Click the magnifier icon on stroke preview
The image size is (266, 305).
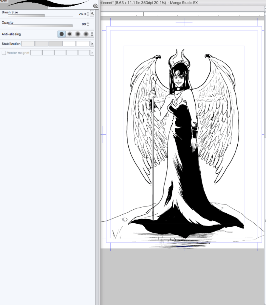95,6
